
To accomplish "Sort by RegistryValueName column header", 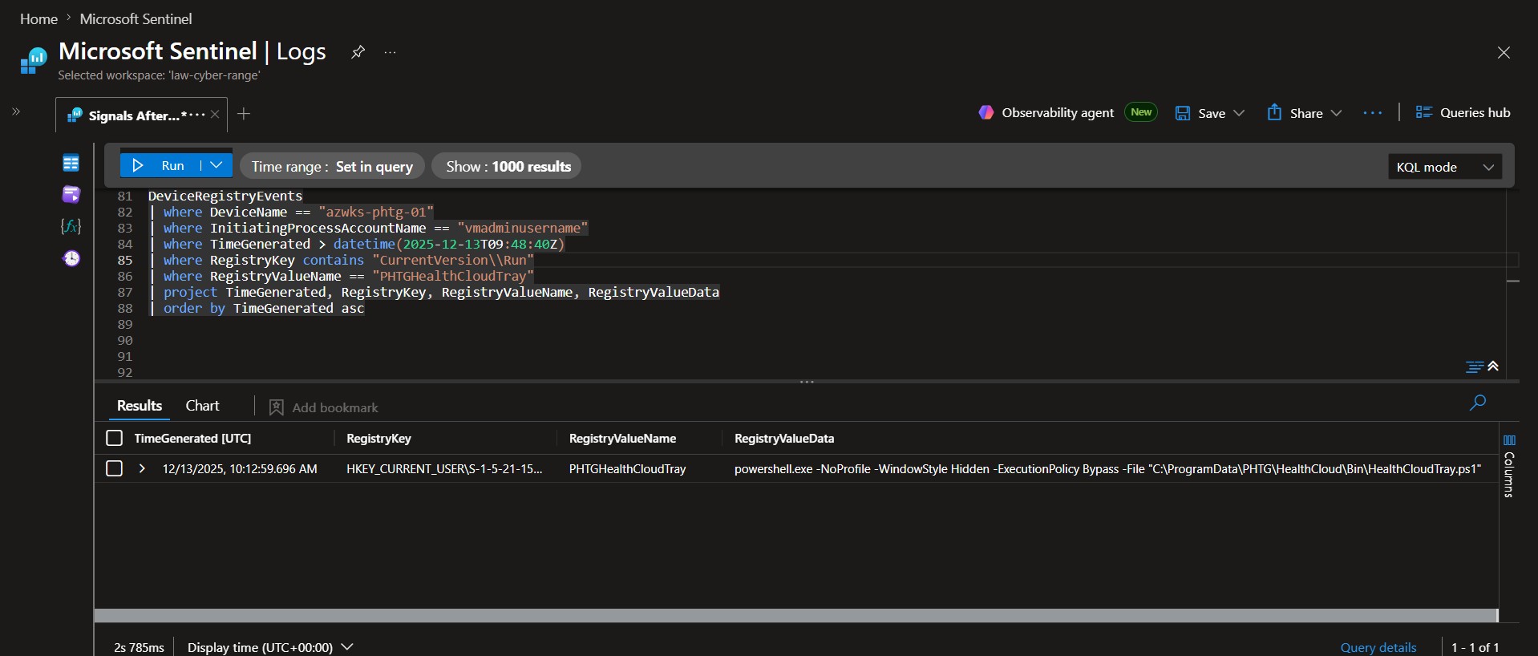I will point(622,438).
